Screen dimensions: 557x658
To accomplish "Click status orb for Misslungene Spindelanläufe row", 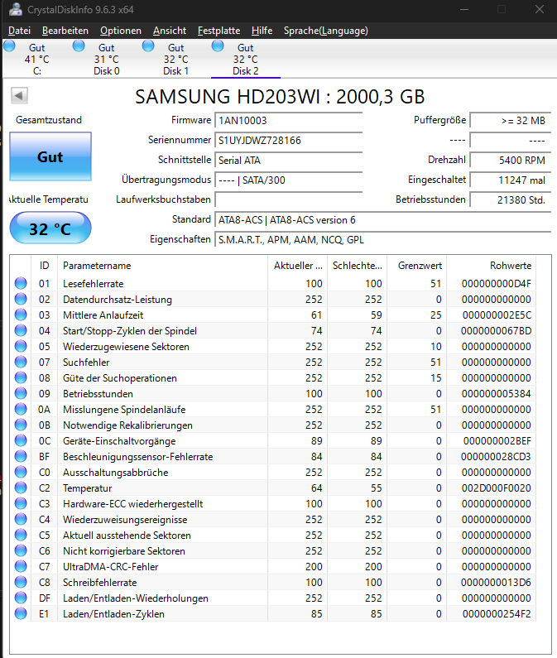I will point(21,409).
